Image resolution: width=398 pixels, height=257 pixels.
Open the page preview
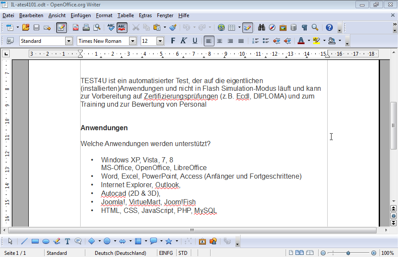click(x=97, y=27)
